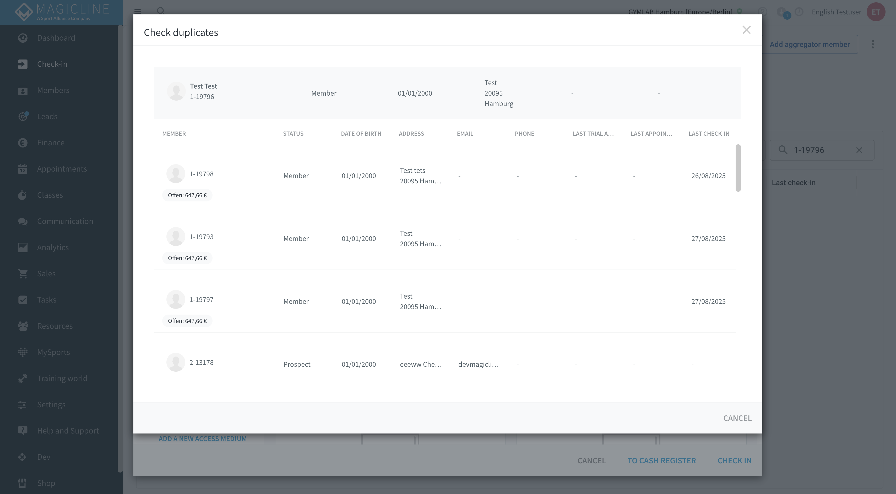Click the Check-in sidebar icon
The image size is (896, 494).
click(x=23, y=64)
